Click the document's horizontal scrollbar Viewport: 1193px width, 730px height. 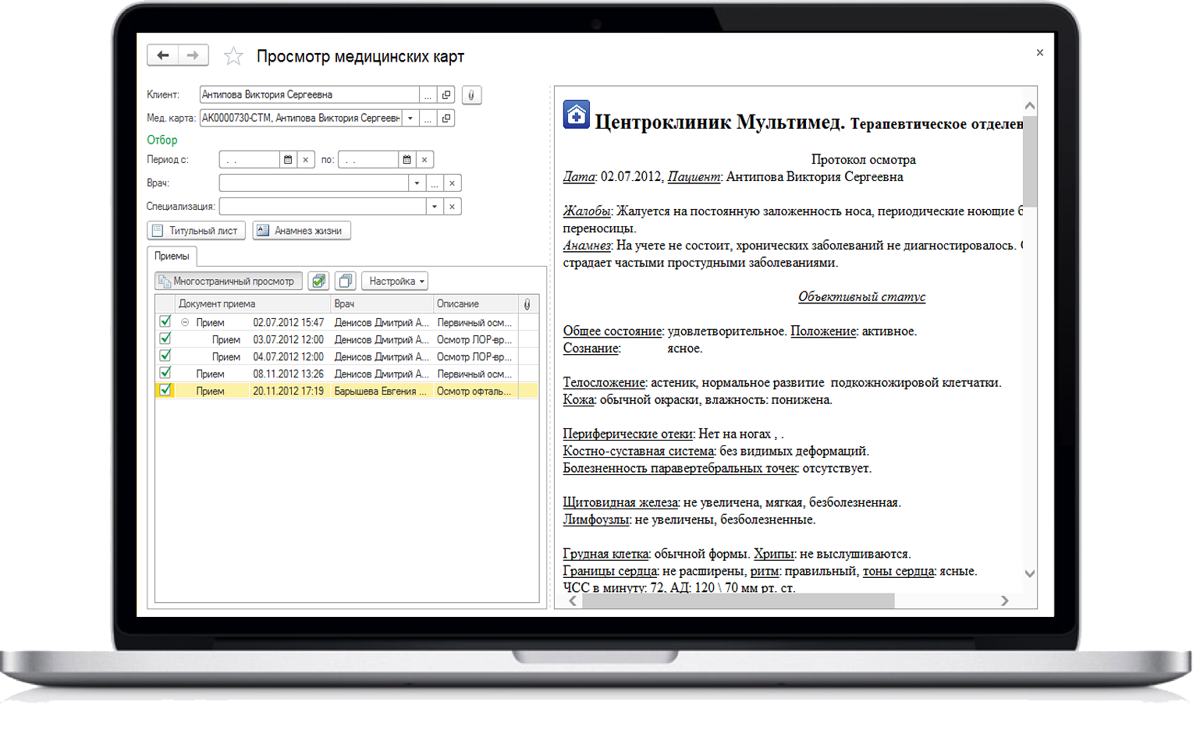[x=737, y=601]
